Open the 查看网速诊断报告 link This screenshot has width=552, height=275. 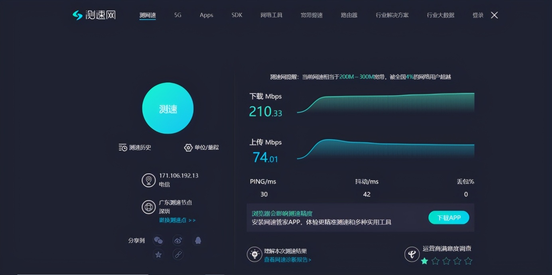tap(288, 259)
